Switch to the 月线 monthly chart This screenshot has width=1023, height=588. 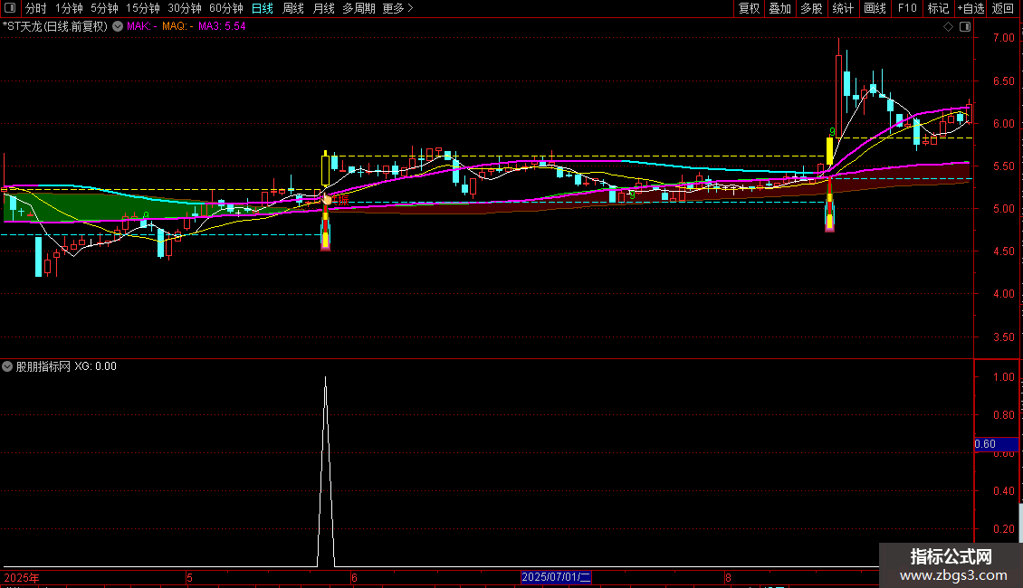(323, 8)
